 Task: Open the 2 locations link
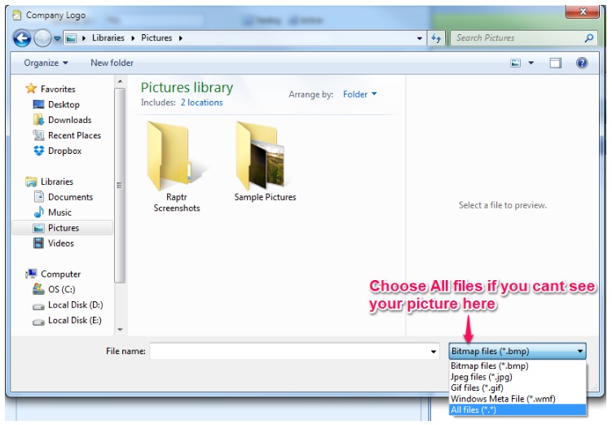(201, 103)
